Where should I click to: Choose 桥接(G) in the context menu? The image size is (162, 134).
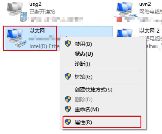[83, 77]
